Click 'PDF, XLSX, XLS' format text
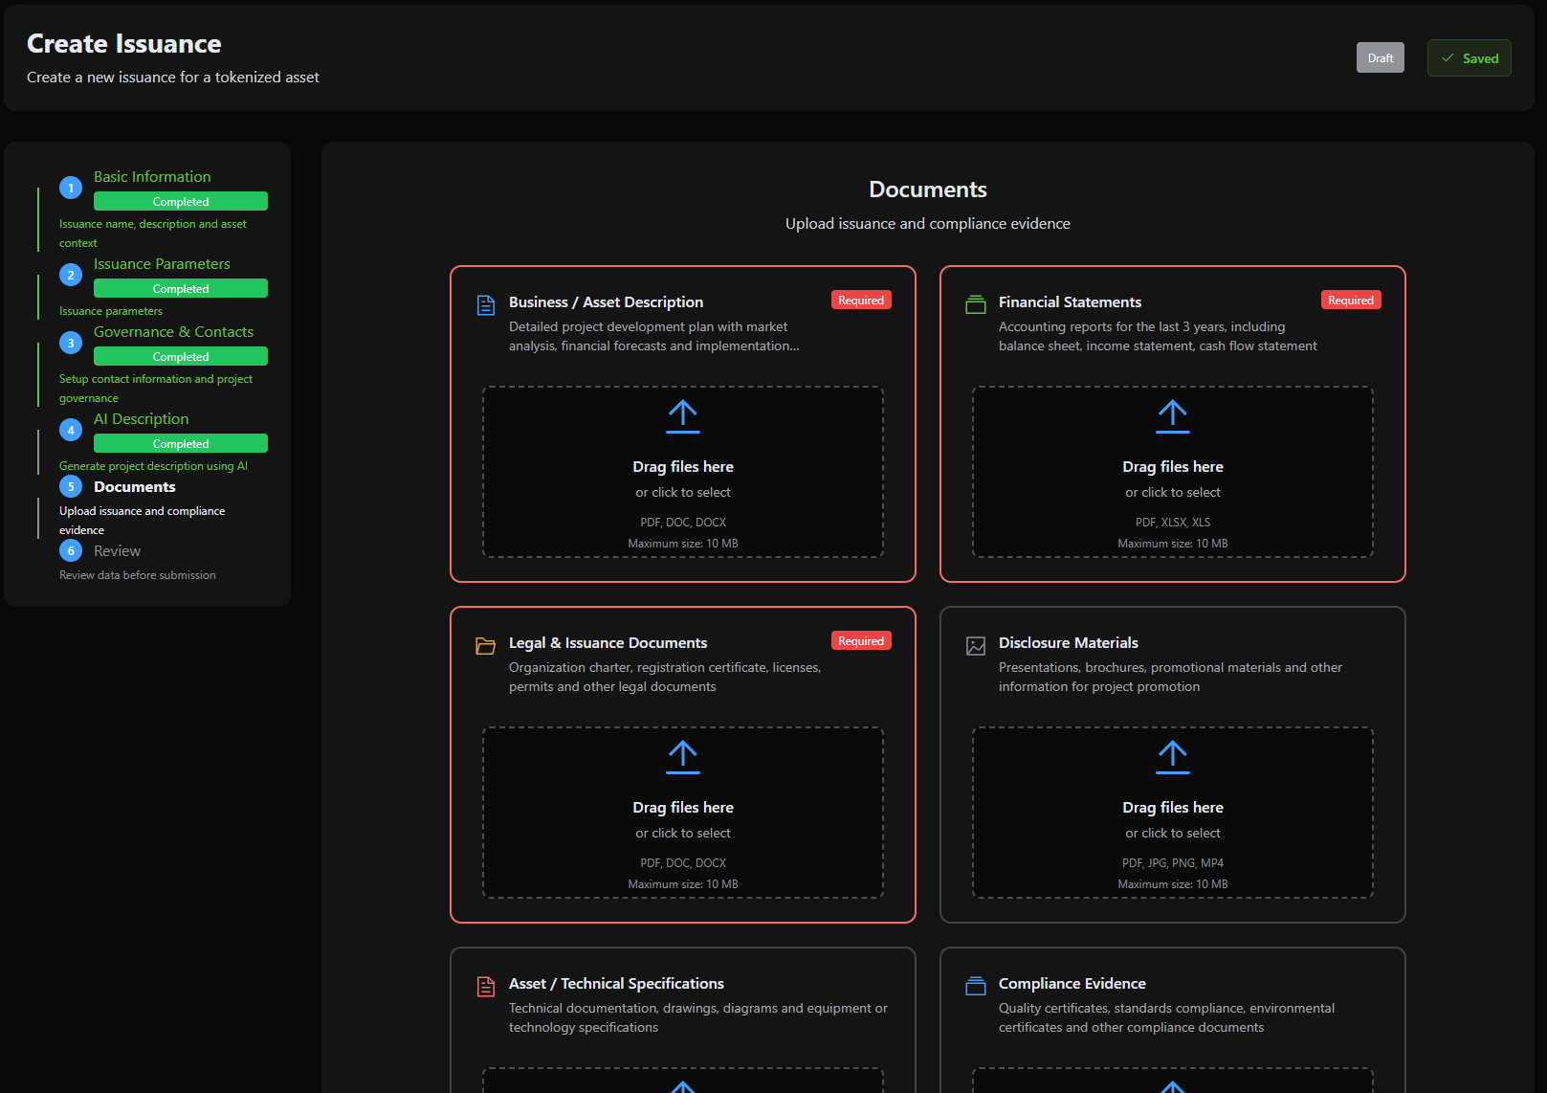 (1173, 523)
